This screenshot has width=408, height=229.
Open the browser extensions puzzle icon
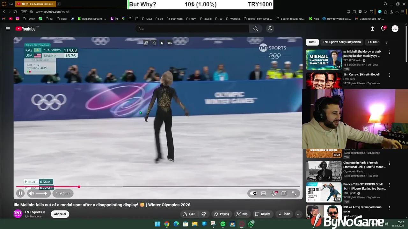coord(385,12)
